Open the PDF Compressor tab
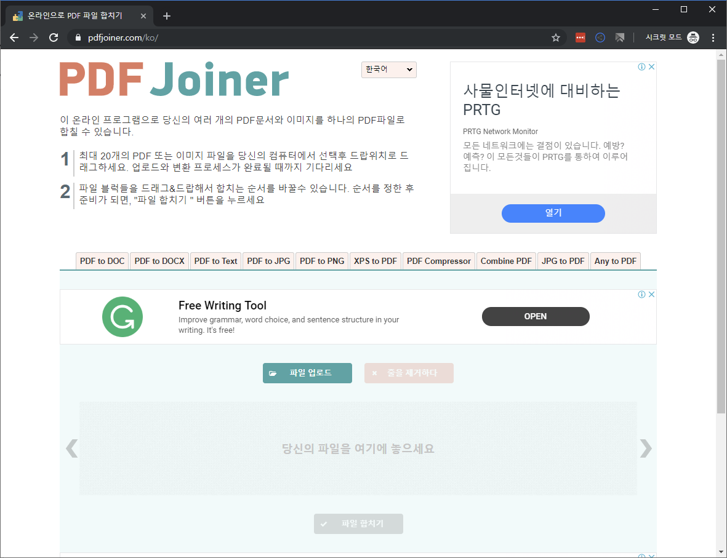This screenshot has height=558, width=727. tap(439, 261)
